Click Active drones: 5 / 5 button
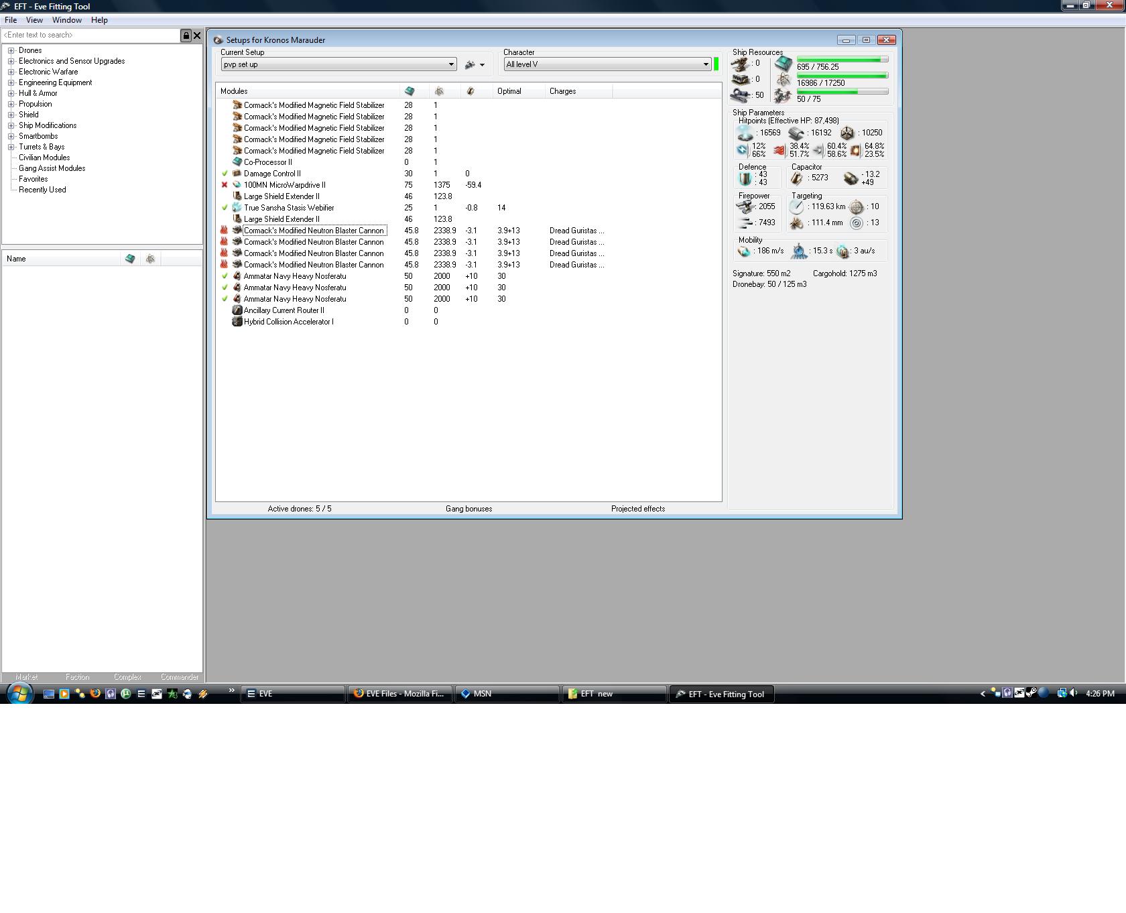 coord(300,509)
